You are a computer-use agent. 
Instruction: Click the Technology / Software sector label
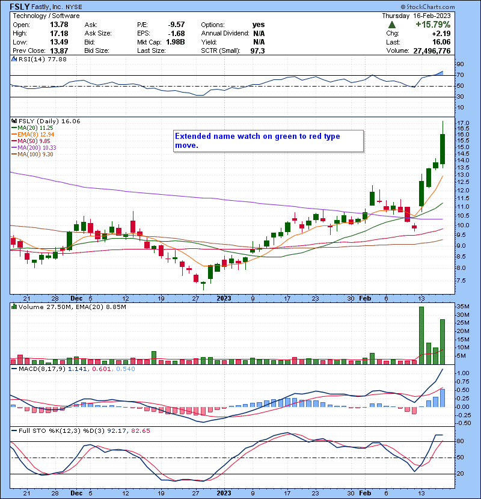(46, 16)
